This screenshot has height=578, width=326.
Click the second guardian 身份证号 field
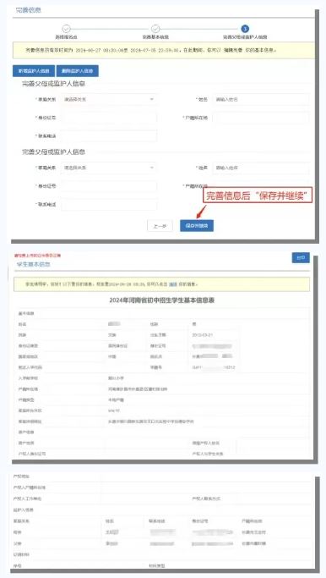click(x=109, y=186)
